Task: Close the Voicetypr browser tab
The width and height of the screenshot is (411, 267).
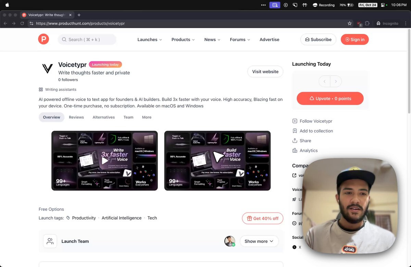Action: (71, 15)
